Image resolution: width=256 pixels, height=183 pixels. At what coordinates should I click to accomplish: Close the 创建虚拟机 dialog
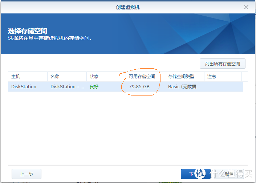pyautogui.click(x=247, y=7)
